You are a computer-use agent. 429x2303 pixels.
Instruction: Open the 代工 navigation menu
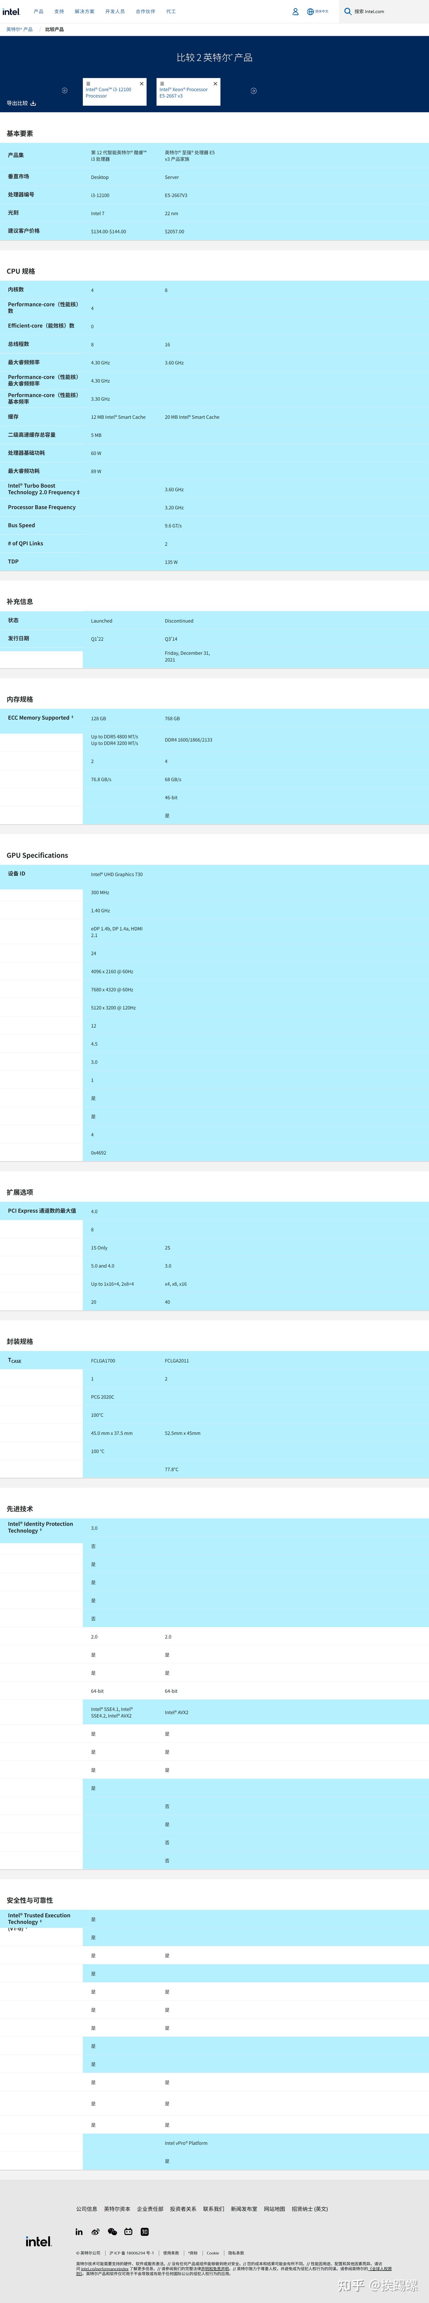171,12
